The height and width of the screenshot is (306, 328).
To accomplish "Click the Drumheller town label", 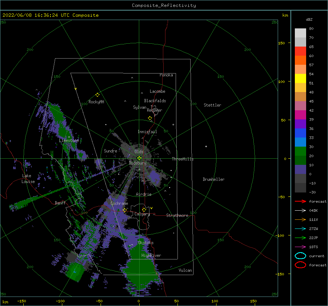I will (x=214, y=179).
